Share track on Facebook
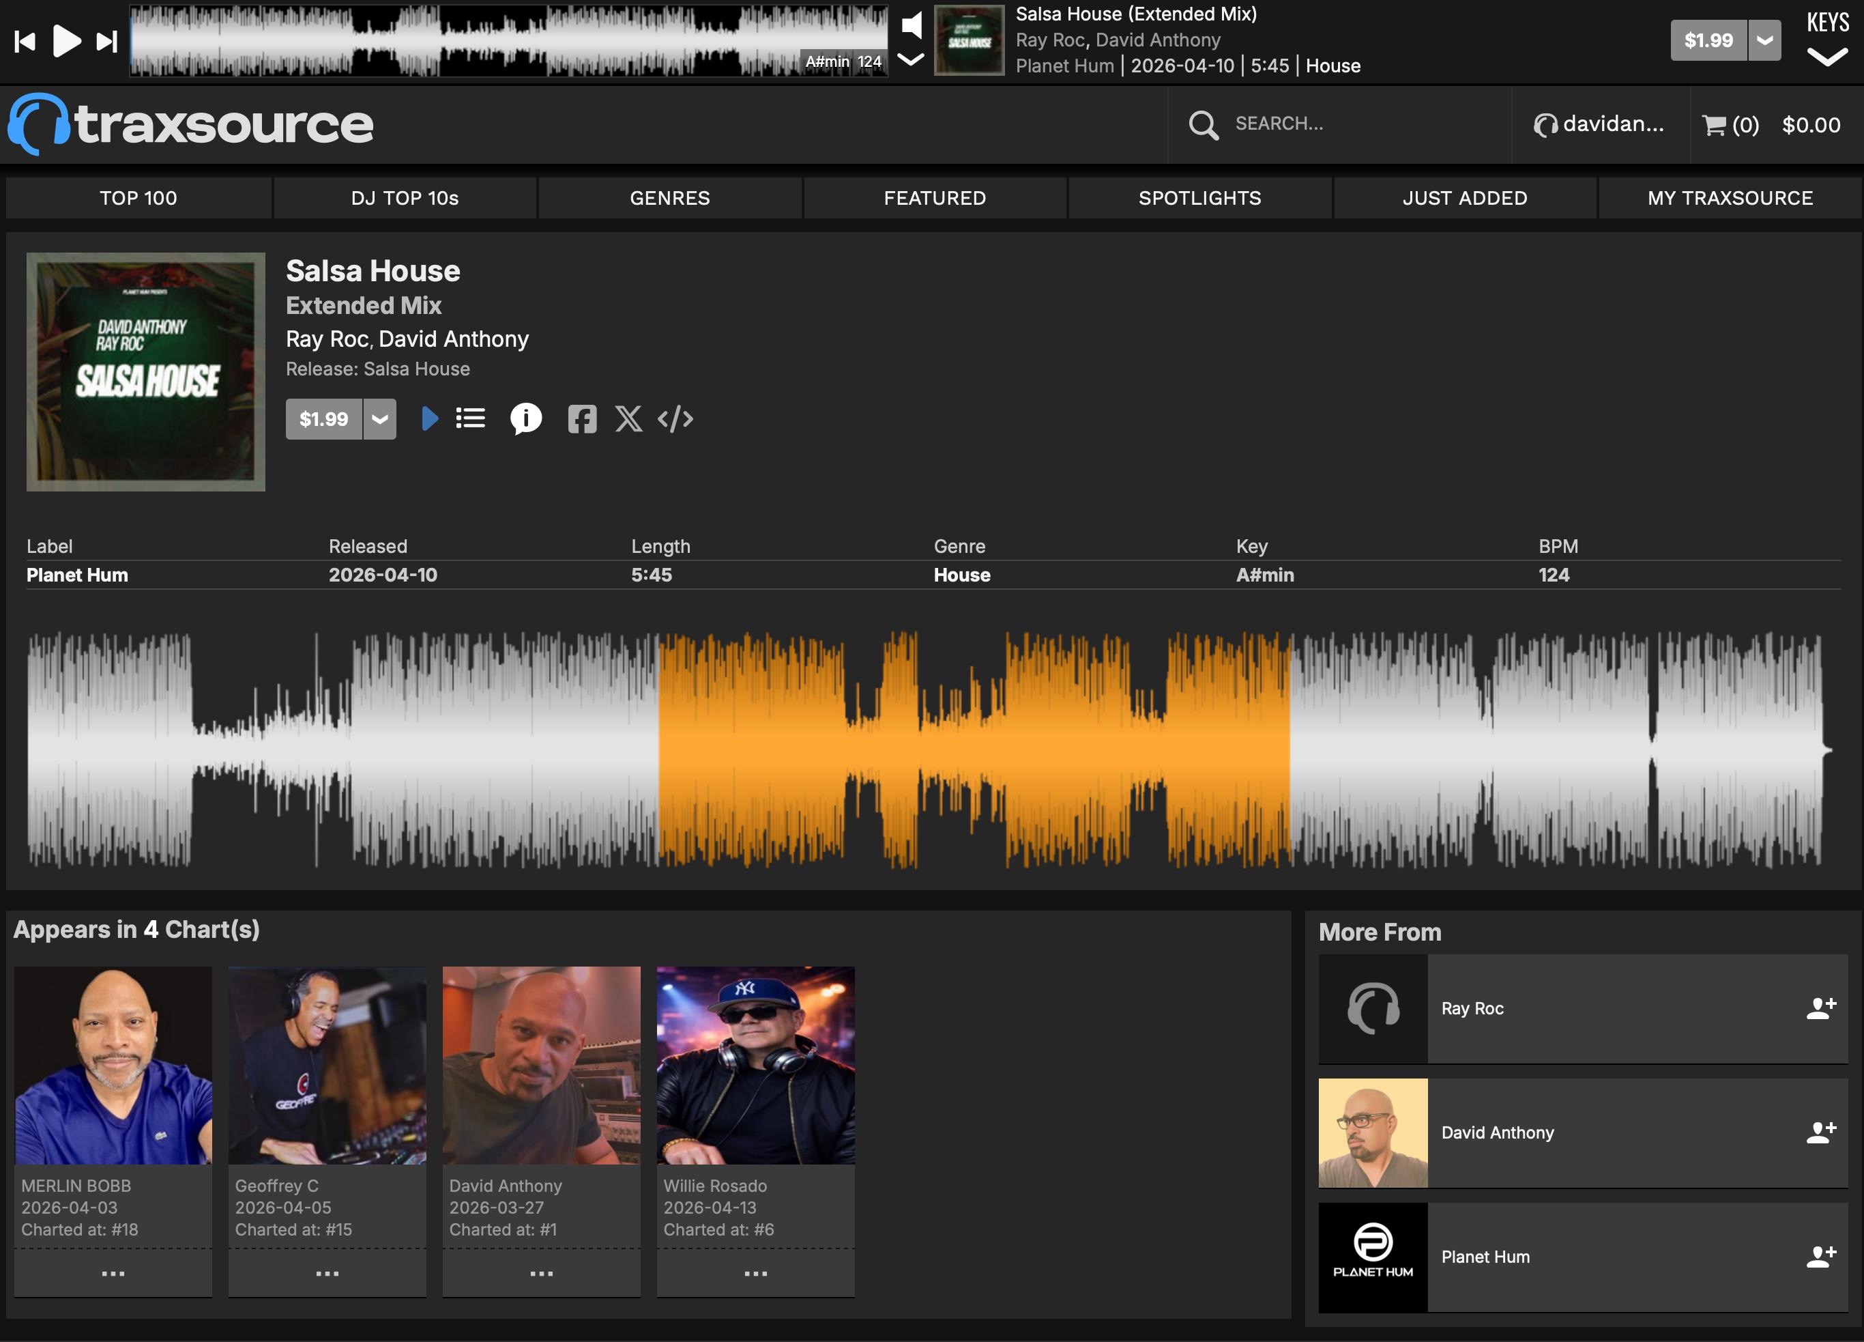Image resolution: width=1864 pixels, height=1342 pixels. click(x=582, y=419)
